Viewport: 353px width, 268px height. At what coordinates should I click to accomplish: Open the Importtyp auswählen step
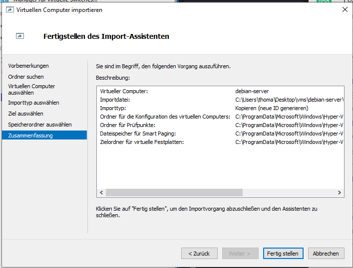33,103
